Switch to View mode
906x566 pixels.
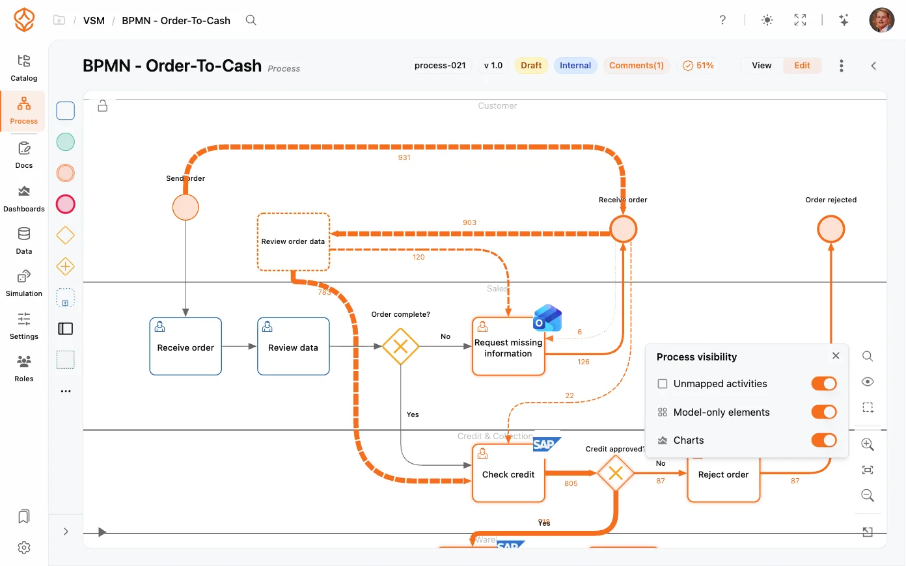(x=762, y=66)
